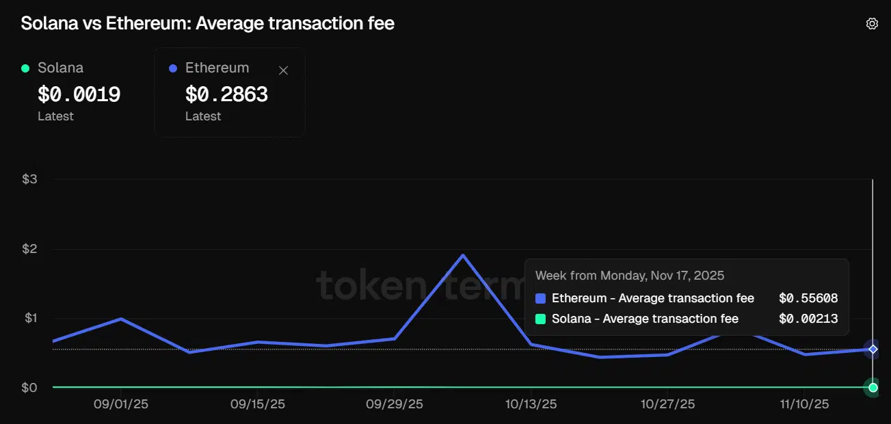The height and width of the screenshot is (424, 891).
Task: Click the Solana green data point marker
Action: coord(873,388)
